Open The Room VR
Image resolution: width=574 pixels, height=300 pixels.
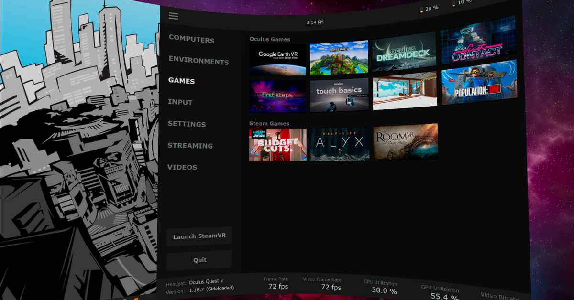pos(406,141)
